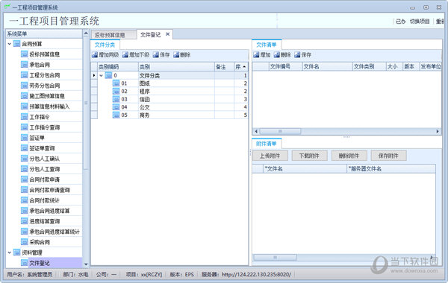448x283 pixels.
Task: Switch to the 投标预算信息 tab
Action: [x=113, y=35]
